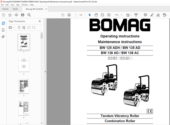Collapse the navigation pane arrow
Screen dimensions: 170x125
(45, 72)
